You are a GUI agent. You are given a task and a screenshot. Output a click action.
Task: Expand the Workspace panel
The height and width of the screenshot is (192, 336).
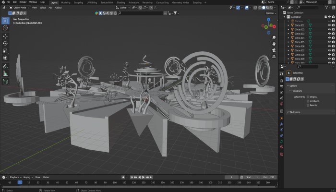(295, 112)
